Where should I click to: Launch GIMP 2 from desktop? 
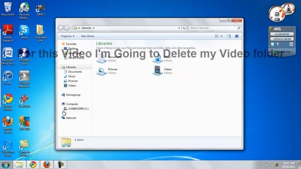pyautogui.click(x=41, y=9)
